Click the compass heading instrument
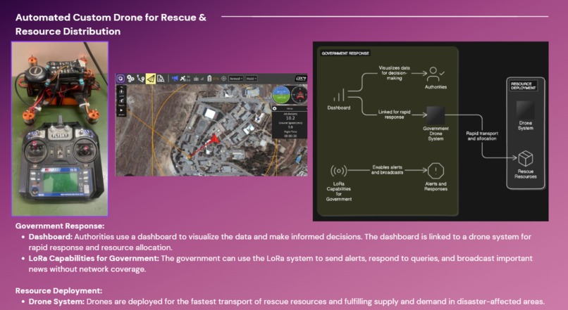Viewport: 568px width, 310px height. (300, 94)
